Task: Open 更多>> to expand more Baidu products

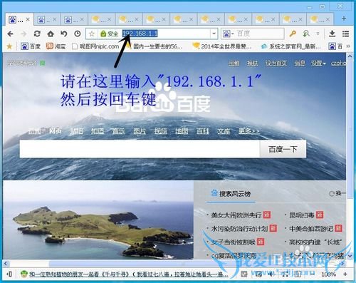Action: click(x=249, y=131)
